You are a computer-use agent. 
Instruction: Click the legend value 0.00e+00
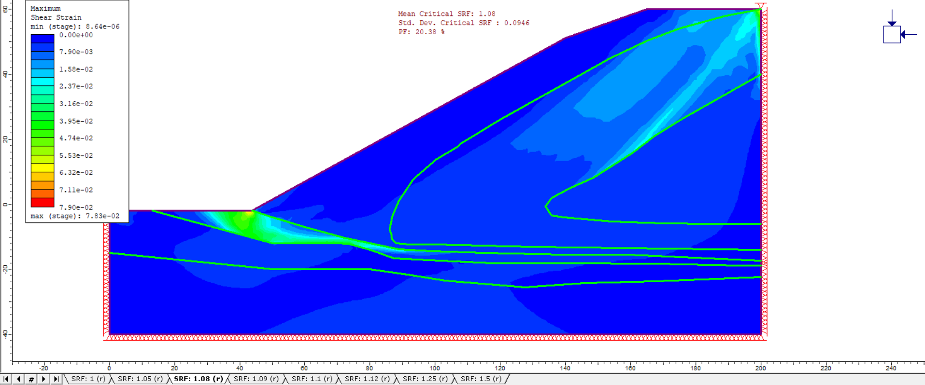pyautogui.click(x=76, y=35)
